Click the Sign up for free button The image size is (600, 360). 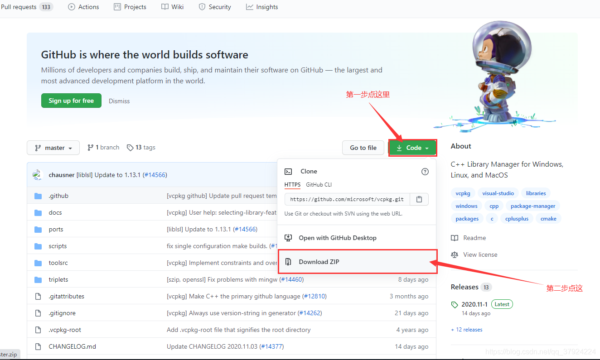click(x=71, y=101)
